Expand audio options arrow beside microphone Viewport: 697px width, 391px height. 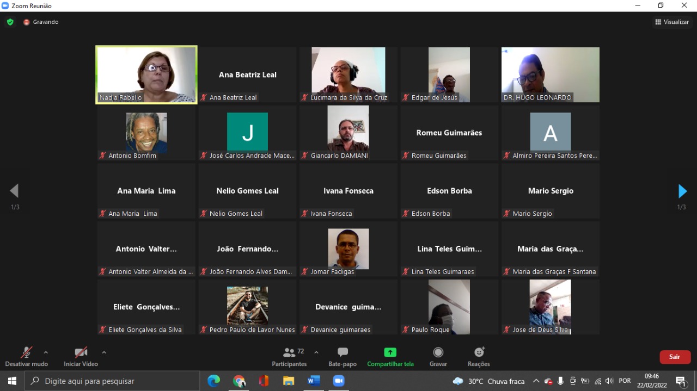tap(46, 352)
